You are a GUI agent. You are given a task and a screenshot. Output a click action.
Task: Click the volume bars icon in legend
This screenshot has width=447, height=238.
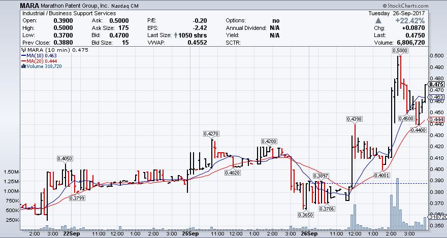point(23,66)
